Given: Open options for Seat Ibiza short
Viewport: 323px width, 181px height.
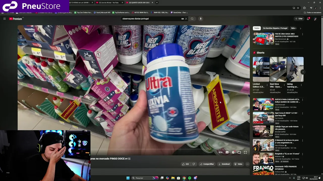Looking at the screenshot, I should (284, 85).
